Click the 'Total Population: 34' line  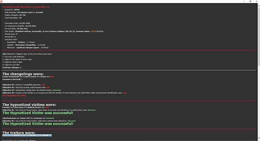click(13, 18)
